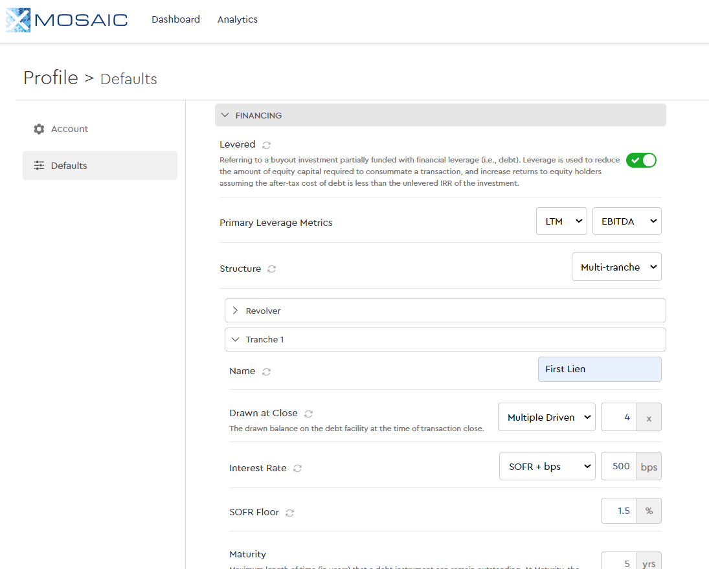
Task: Click the reset icon beside Structure
Action: [x=272, y=269]
